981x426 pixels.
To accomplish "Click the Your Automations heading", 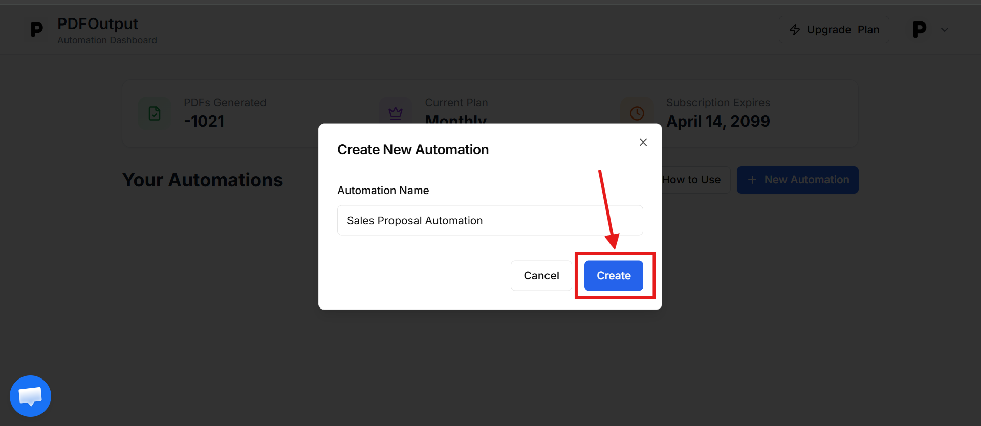I will click(x=203, y=180).
